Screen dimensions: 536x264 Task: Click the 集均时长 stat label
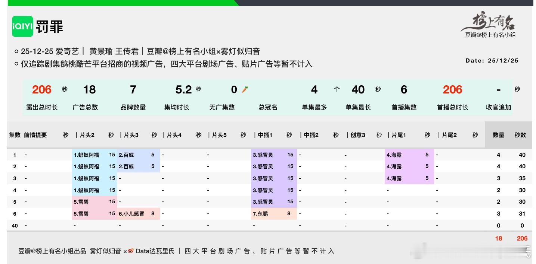pyautogui.click(x=177, y=107)
